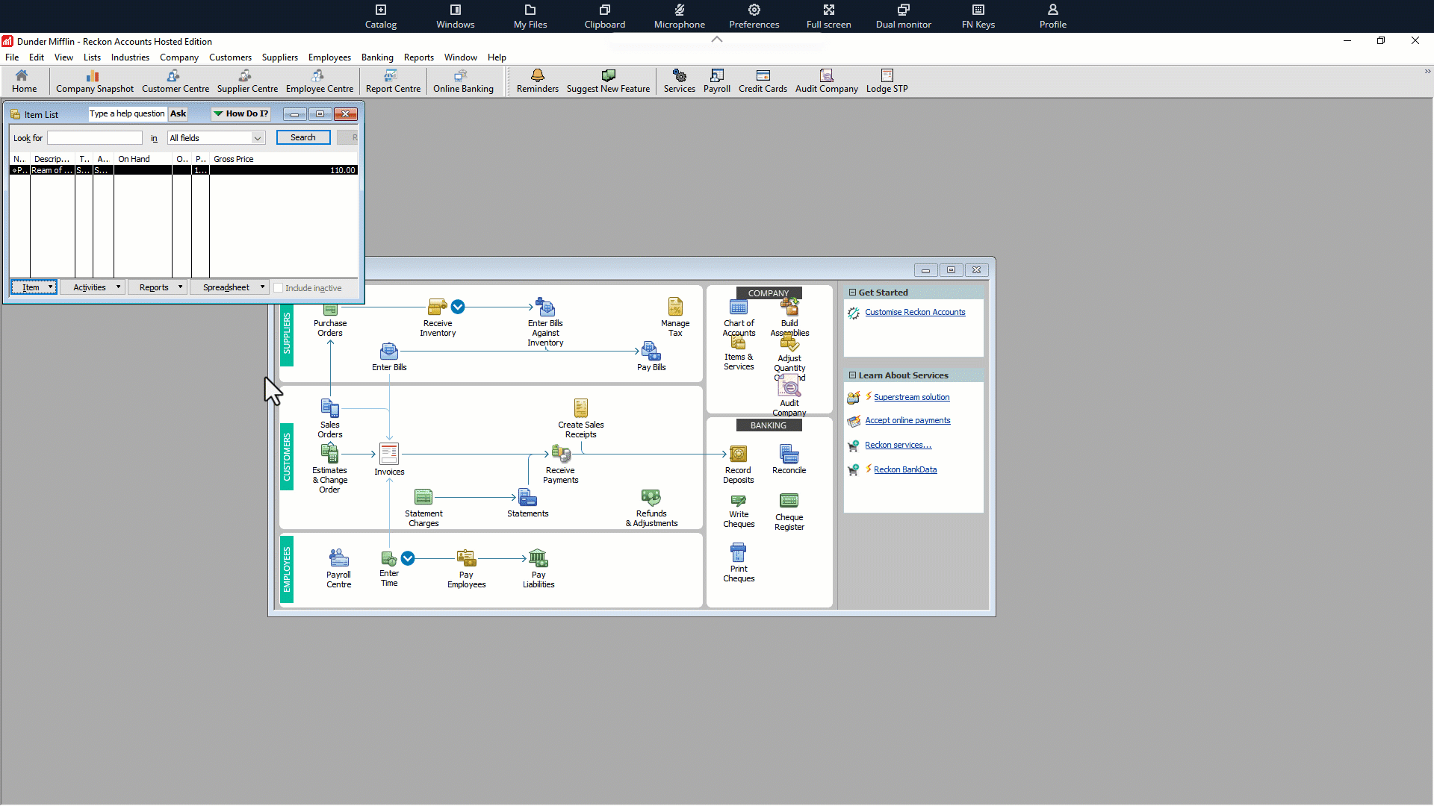Open the Customers menu
This screenshot has height=806, width=1434.
[x=230, y=57]
